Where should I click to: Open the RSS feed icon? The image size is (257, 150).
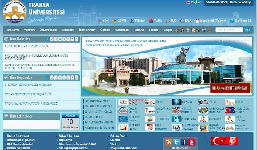(x=169, y=142)
